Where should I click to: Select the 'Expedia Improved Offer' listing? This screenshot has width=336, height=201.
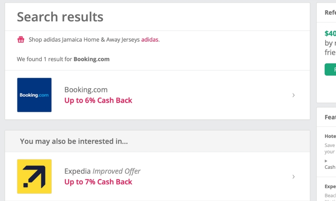[x=102, y=171]
